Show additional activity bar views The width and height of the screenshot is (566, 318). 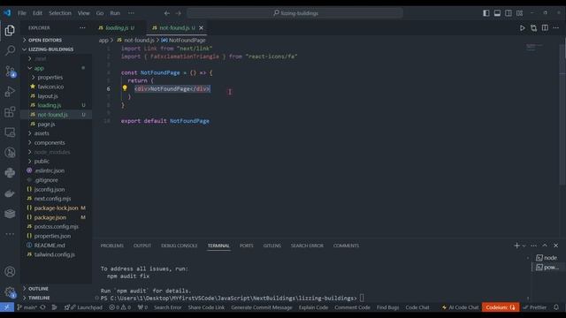[10, 234]
